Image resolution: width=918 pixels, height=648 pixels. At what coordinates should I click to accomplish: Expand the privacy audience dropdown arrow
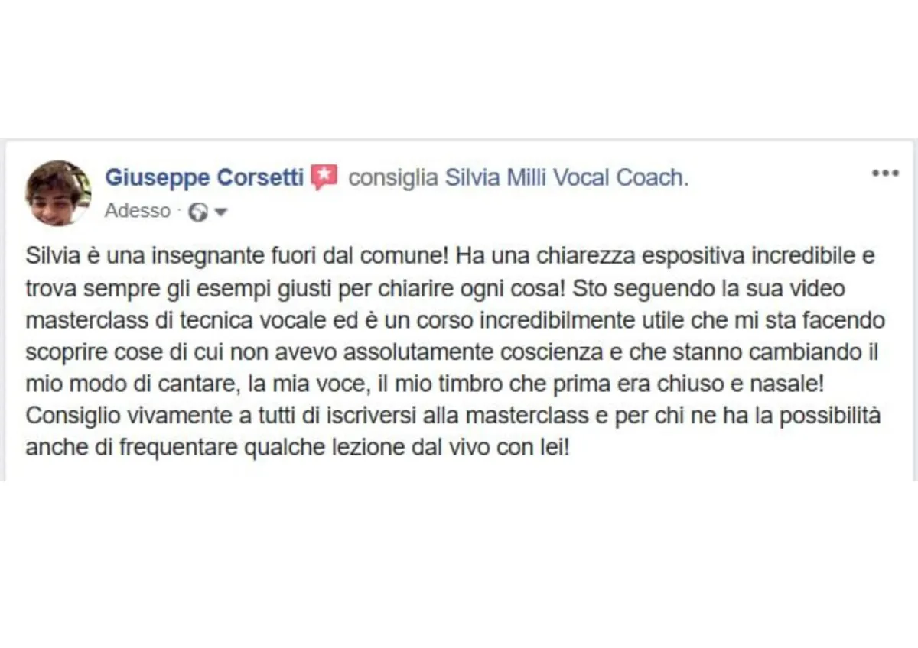click(221, 212)
